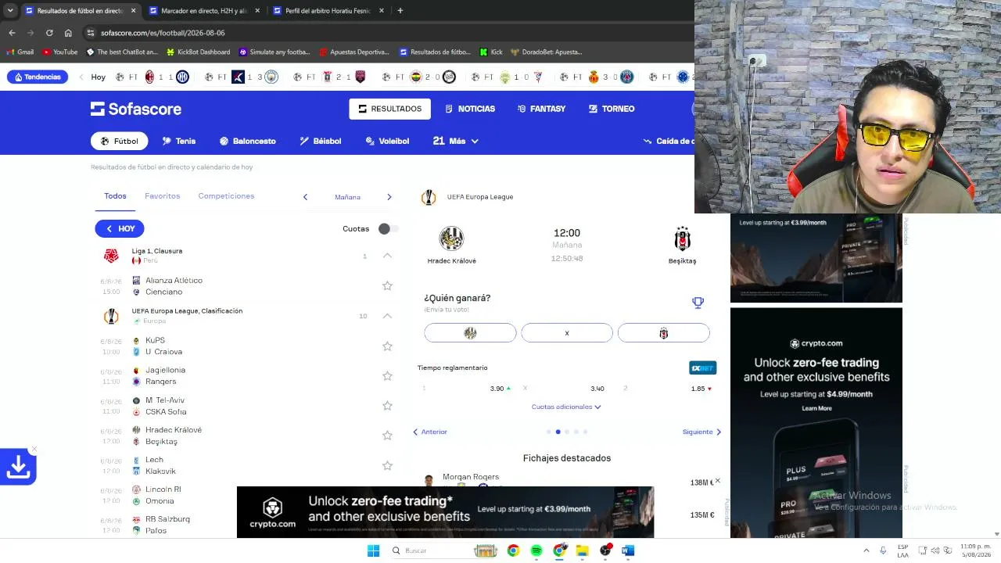Click the Sofascore logo
Screen dimensions: 1001x563
click(136, 109)
